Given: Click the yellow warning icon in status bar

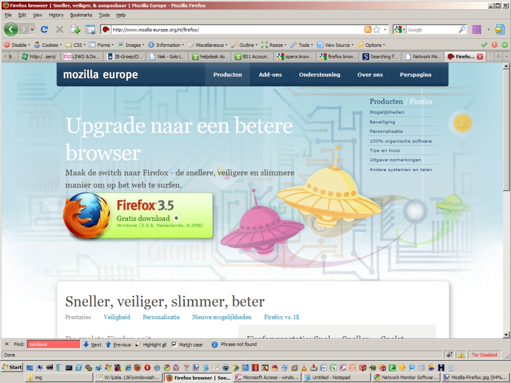Looking at the screenshot, I should click(461, 355).
